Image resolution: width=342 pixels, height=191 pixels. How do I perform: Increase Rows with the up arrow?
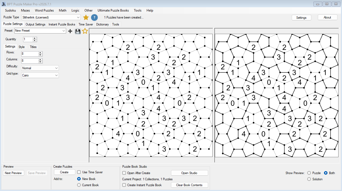pos(40,53)
